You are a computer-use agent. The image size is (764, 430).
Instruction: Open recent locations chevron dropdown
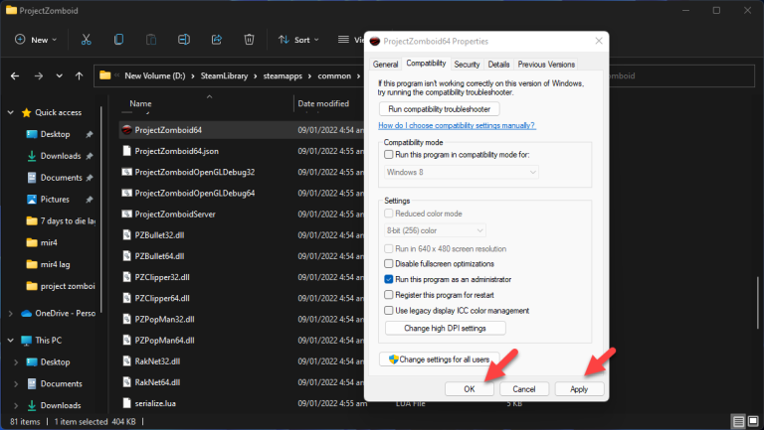tap(59, 75)
